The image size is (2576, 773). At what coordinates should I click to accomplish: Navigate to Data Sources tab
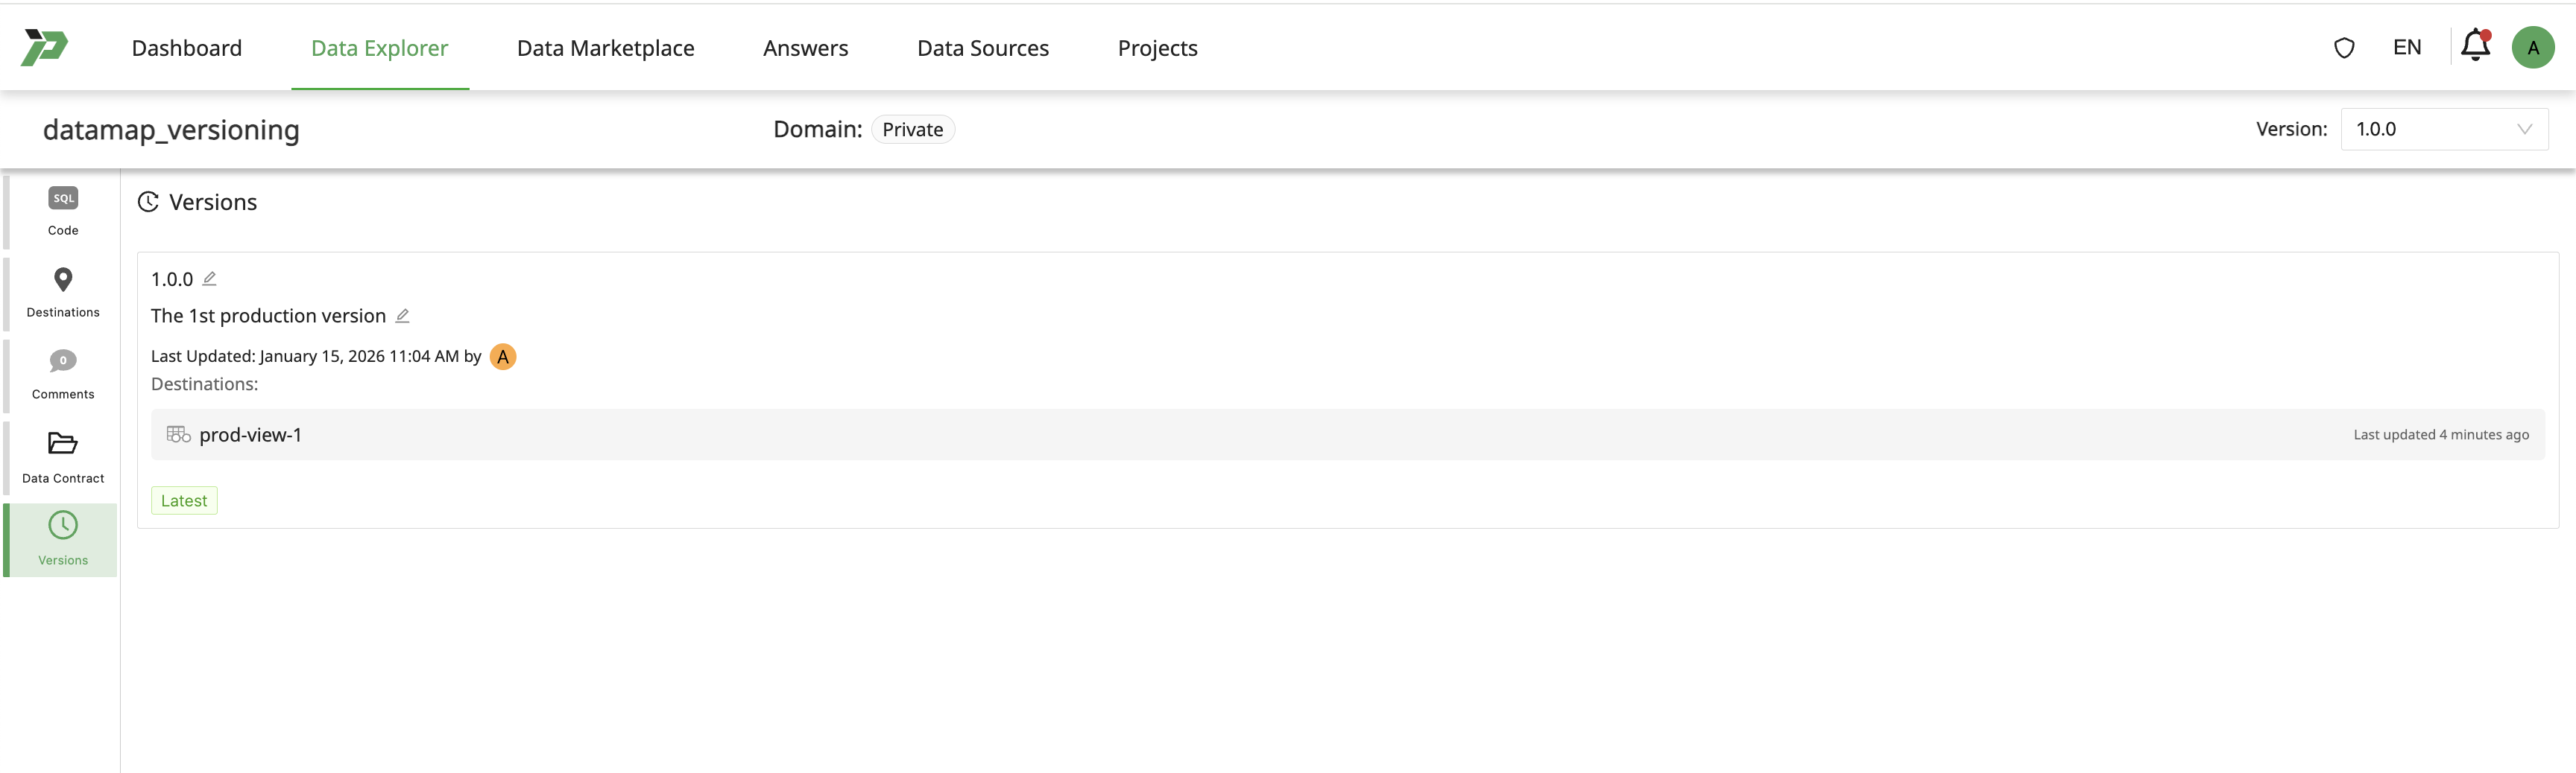982,48
